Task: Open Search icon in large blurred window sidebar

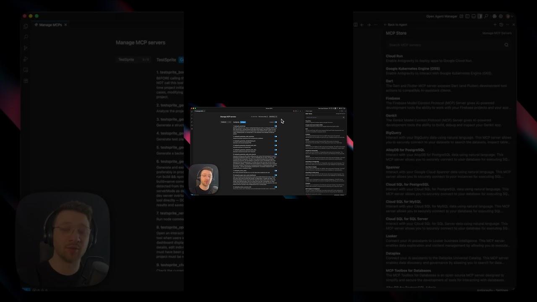Action: (x=26, y=37)
